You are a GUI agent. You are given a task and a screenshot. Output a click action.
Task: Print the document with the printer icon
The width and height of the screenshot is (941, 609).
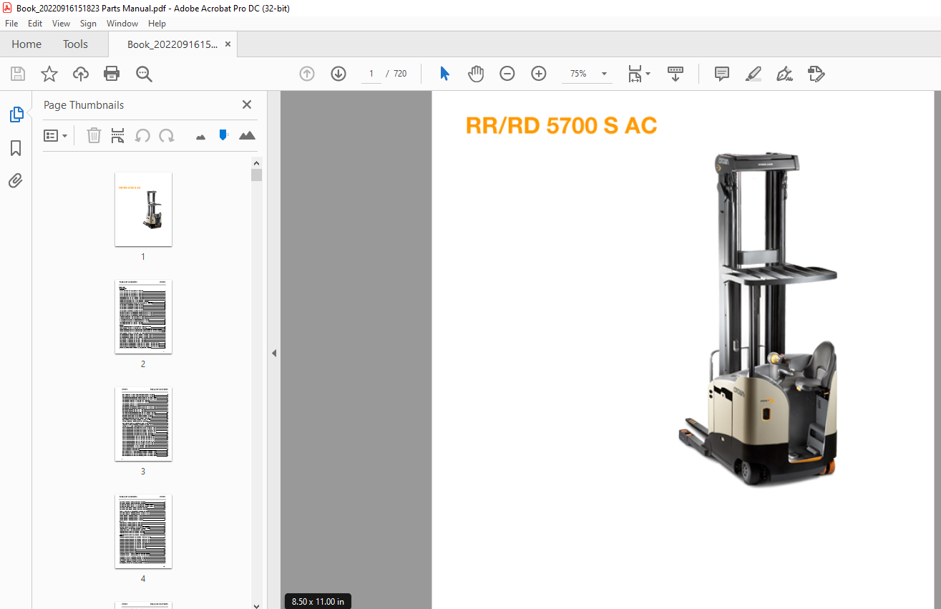pos(112,74)
